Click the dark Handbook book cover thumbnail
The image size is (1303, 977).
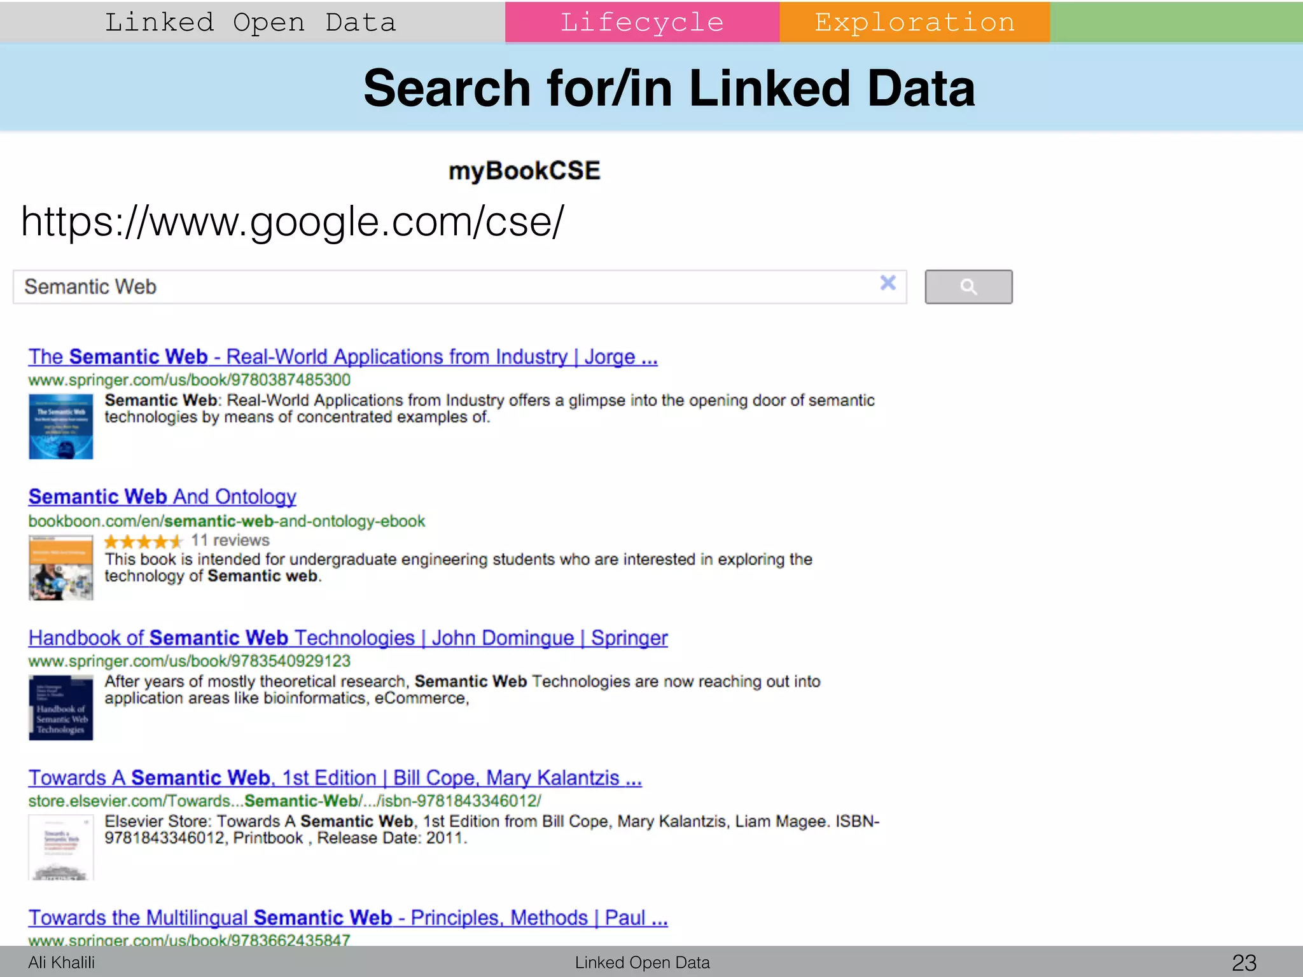tap(61, 707)
